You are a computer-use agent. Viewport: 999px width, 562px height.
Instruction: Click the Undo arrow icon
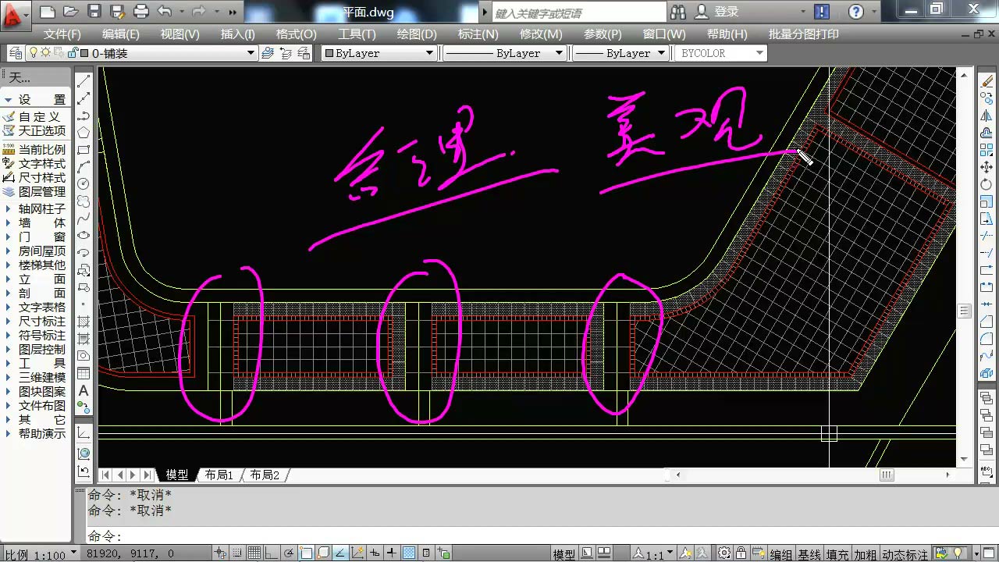coord(164,12)
